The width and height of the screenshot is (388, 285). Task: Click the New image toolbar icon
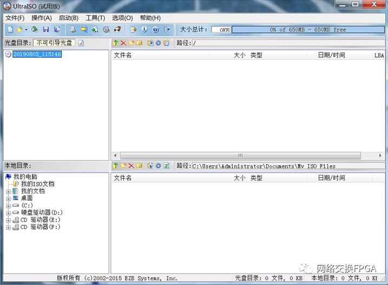10,30
